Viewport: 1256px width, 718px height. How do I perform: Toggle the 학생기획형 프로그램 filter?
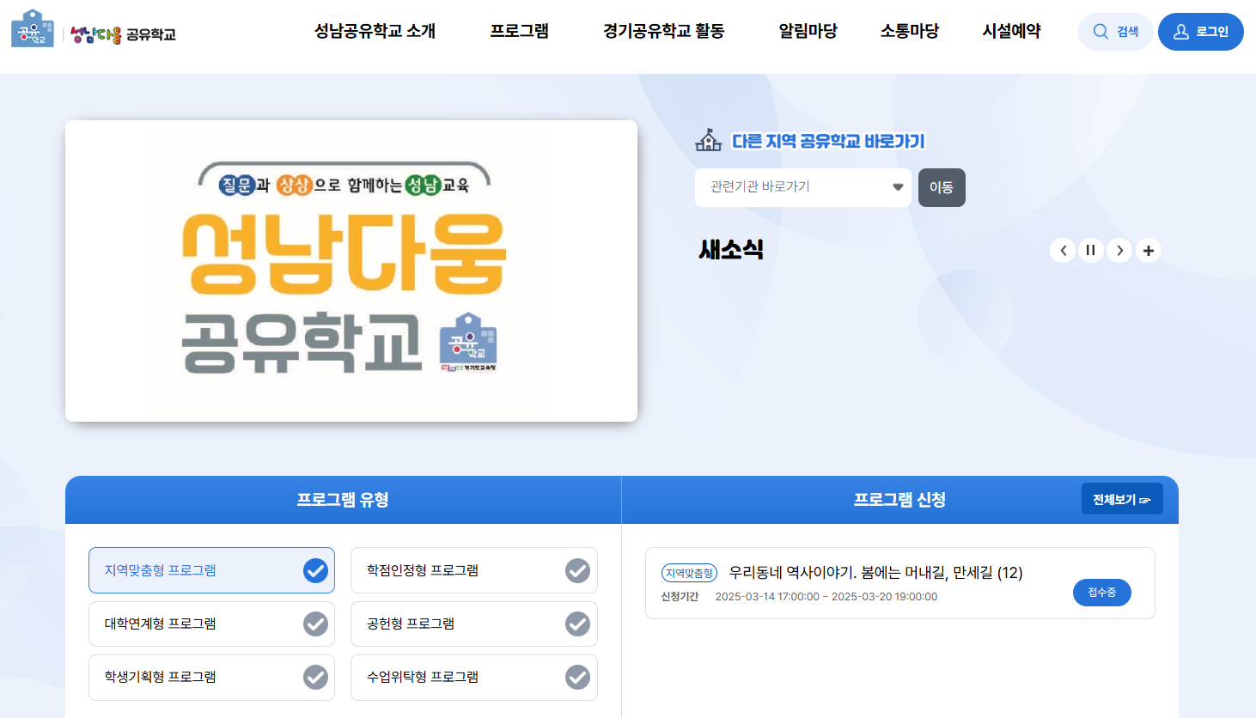(x=211, y=677)
